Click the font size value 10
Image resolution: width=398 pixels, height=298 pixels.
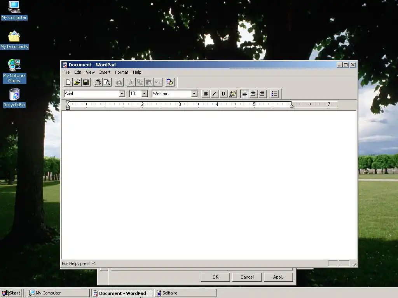click(x=133, y=94)
